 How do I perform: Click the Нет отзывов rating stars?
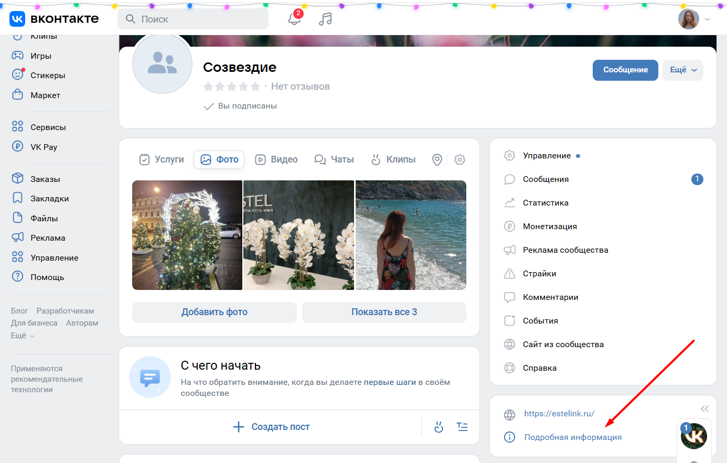point(232,87)
